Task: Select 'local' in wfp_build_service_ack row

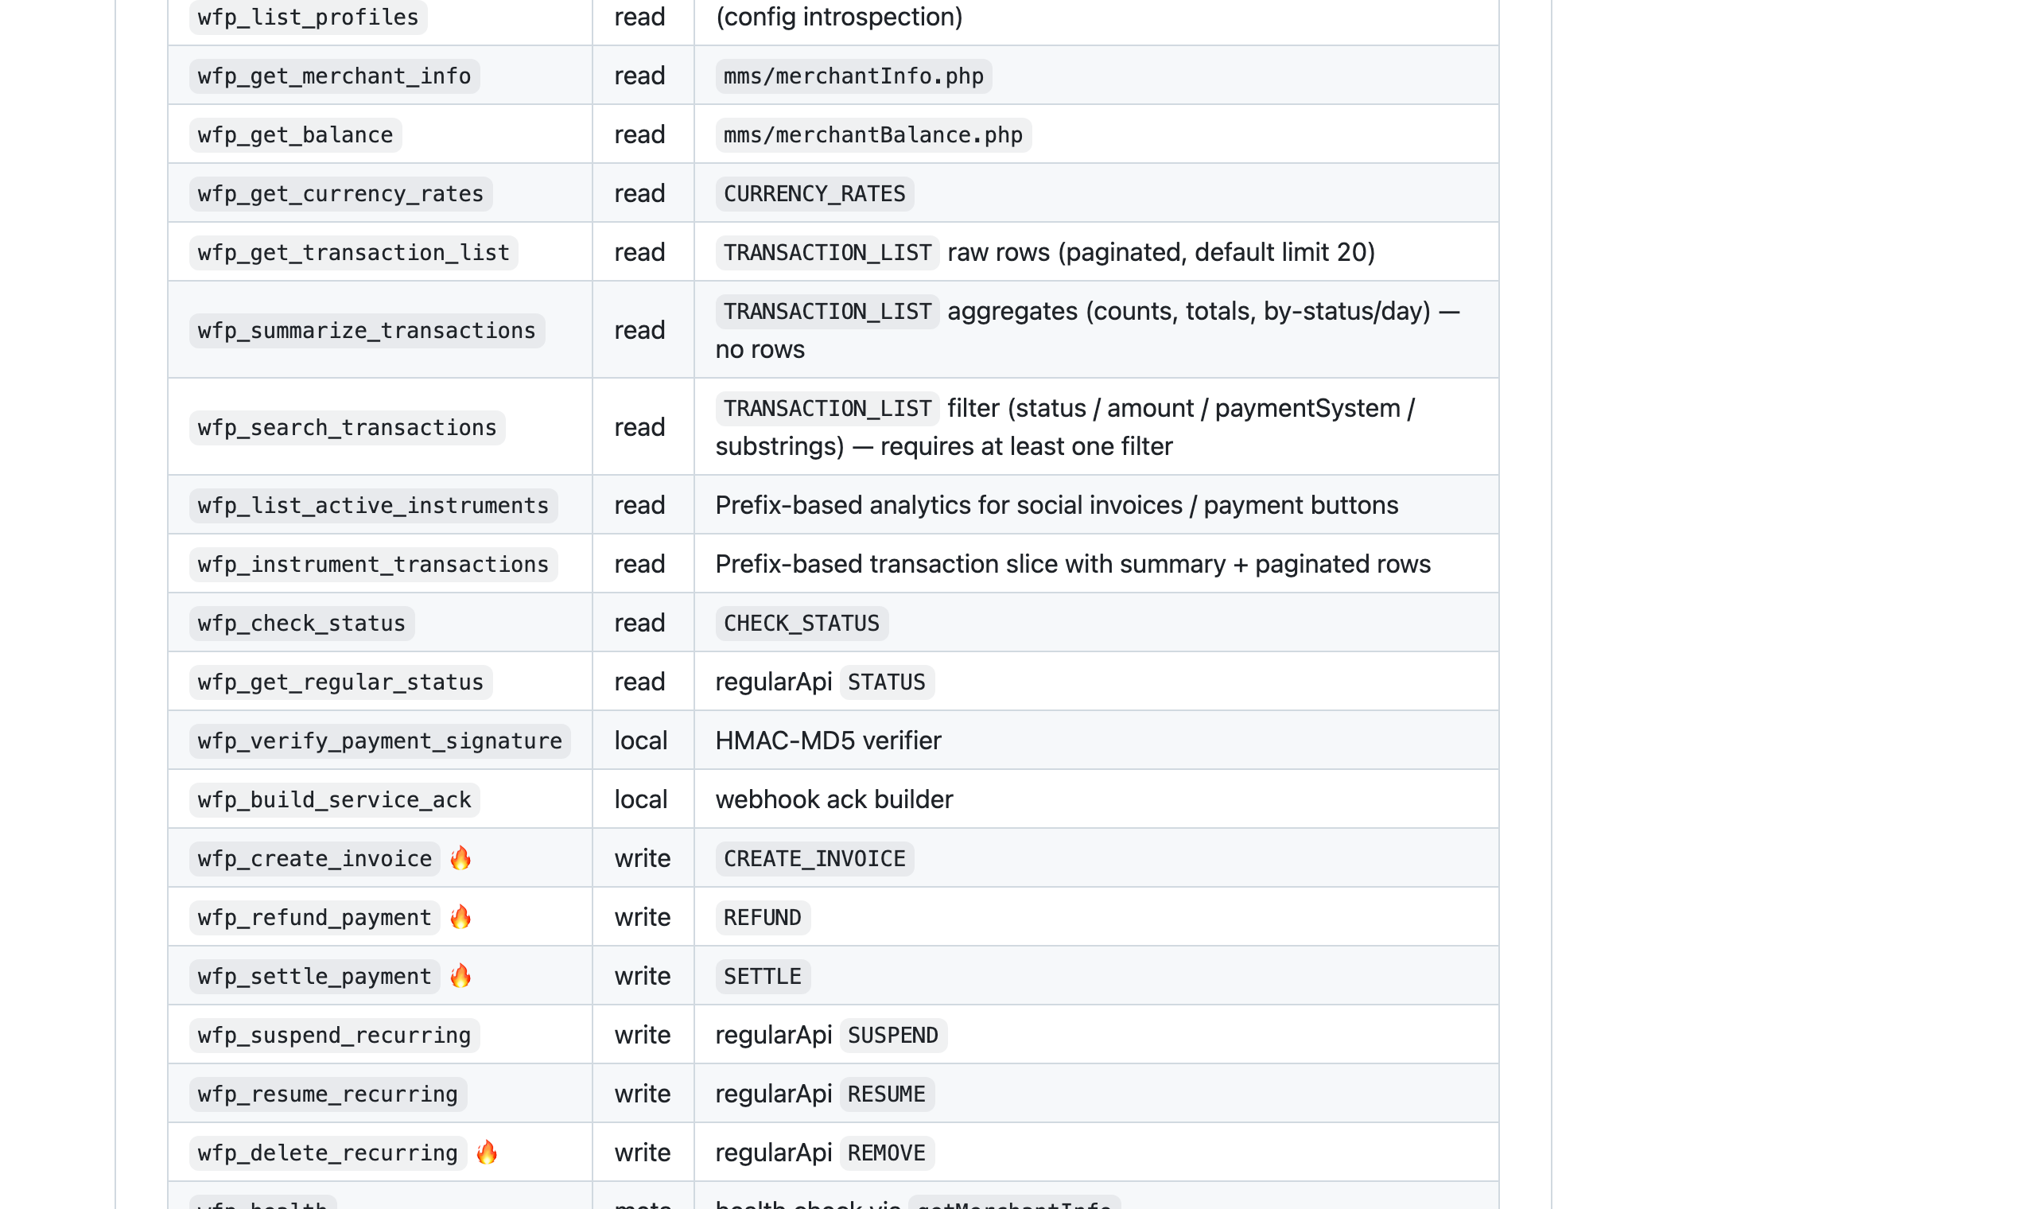Action: (x=640, y=799)
